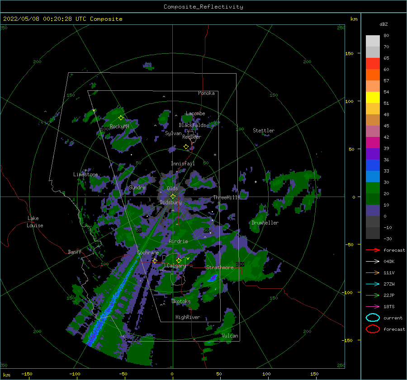This screenshot has height=380, width=407.
Task: Click the dBZ legend heading
Action: (383, 24)
